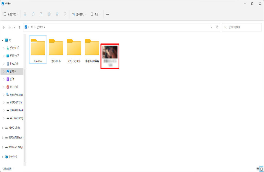Click the Delete trash can icon

click(x=65, y=14)
